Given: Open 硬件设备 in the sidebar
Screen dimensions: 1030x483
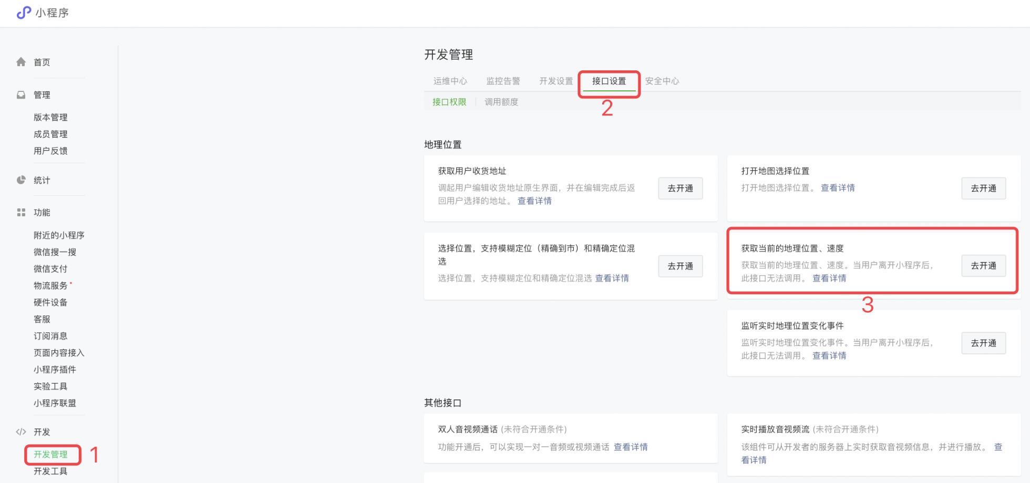Looking at the screenshot, I should point(50,302).
